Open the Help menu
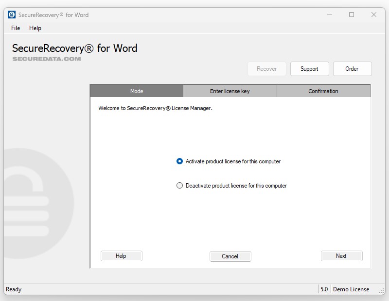389x301 pixels. (x=35, y=28)
